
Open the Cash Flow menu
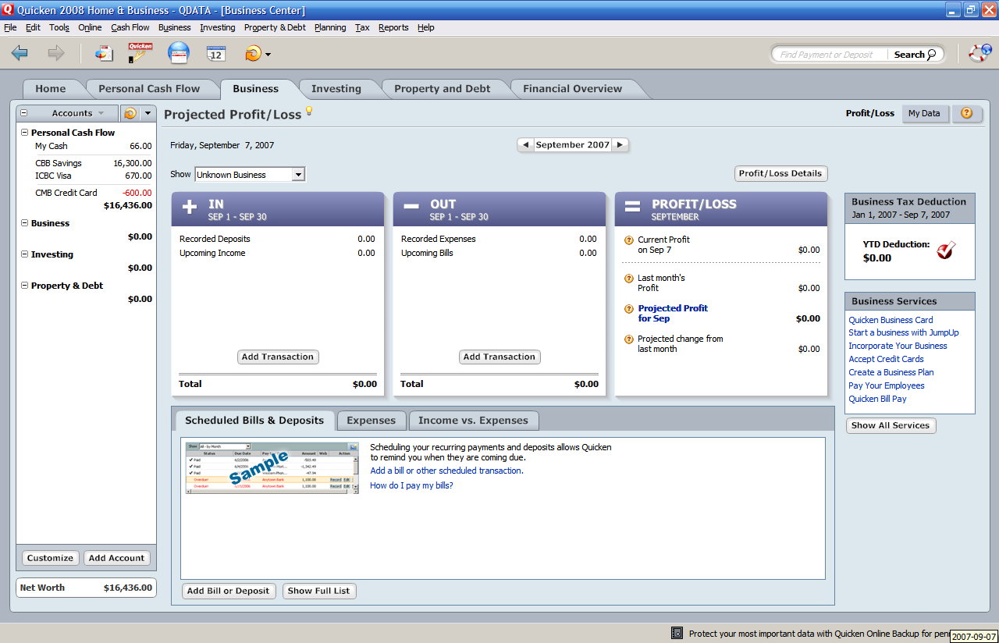[x=130, y=27]
